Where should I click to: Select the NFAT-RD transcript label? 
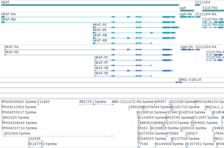pos(9,20)
